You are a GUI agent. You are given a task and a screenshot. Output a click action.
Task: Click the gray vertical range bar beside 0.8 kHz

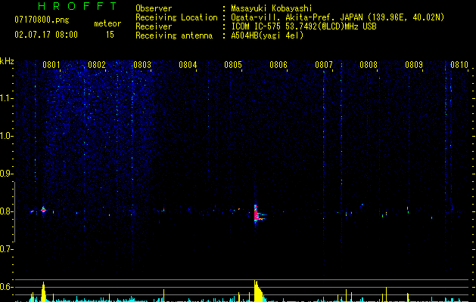14,211
